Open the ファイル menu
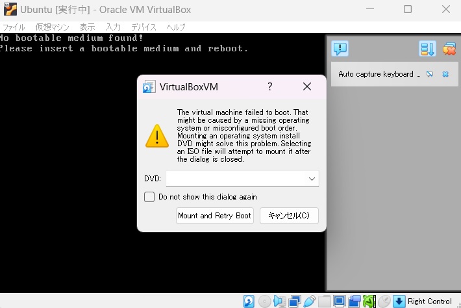 pyautogui.click(x=14, y=27)
